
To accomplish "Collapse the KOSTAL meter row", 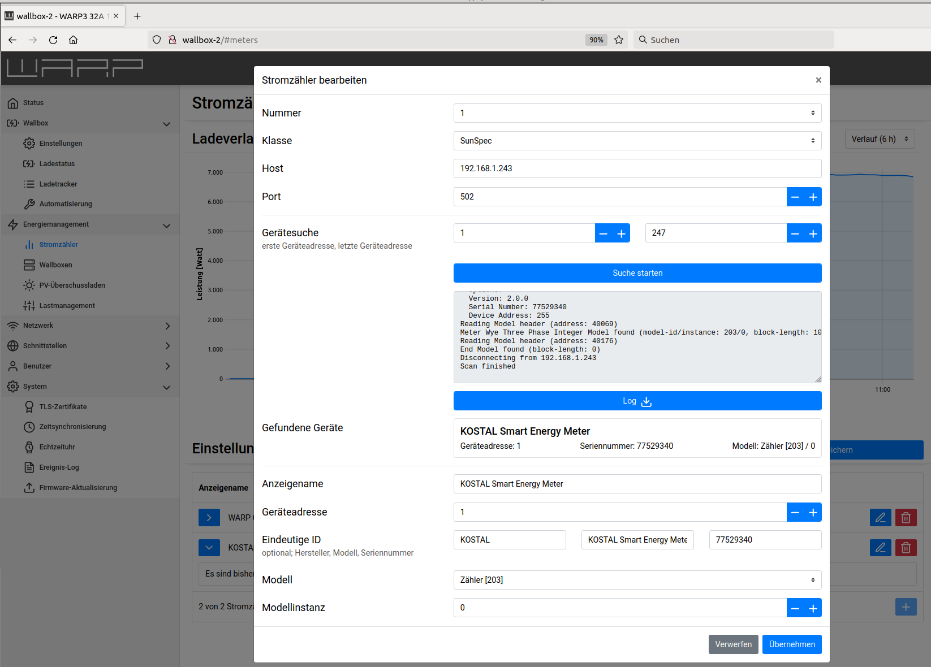I will point(209,547).
